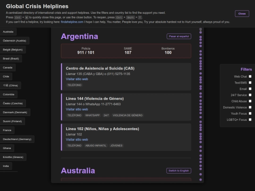This screenshot has height=191, width=255.
Task: Enable the 24/7 Service filter
Action: click(x=250, y=95)
